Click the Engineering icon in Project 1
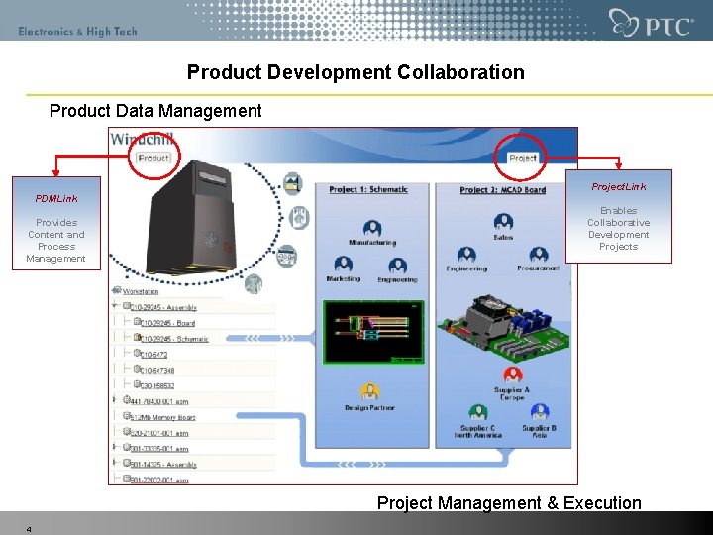 pos(397,266)
